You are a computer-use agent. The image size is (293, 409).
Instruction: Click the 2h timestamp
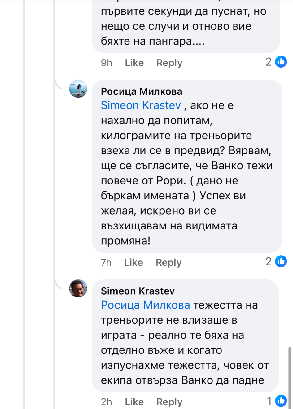point(106,402)
